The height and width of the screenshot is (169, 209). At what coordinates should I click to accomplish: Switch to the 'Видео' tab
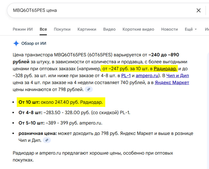coord(109,29)
